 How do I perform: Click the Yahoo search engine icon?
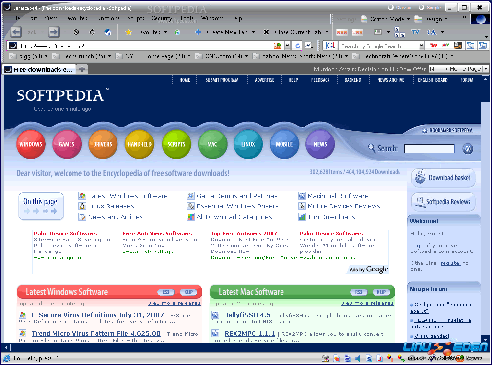[433, 46]
